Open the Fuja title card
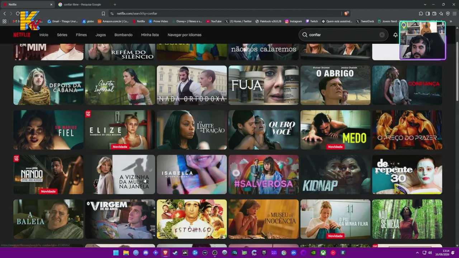 pyautogui.click(x=264, y=85)
